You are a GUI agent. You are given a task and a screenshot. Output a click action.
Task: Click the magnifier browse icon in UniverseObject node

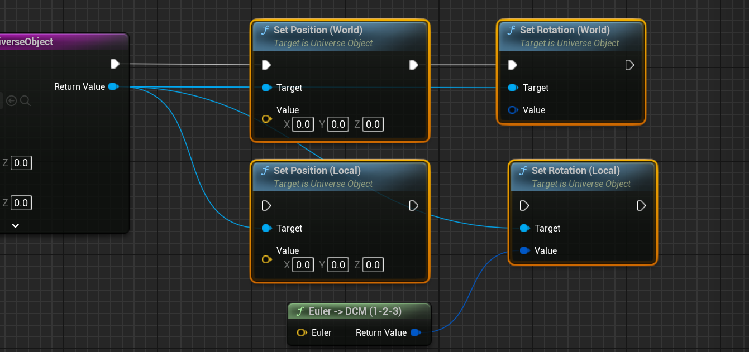[25, 101]
